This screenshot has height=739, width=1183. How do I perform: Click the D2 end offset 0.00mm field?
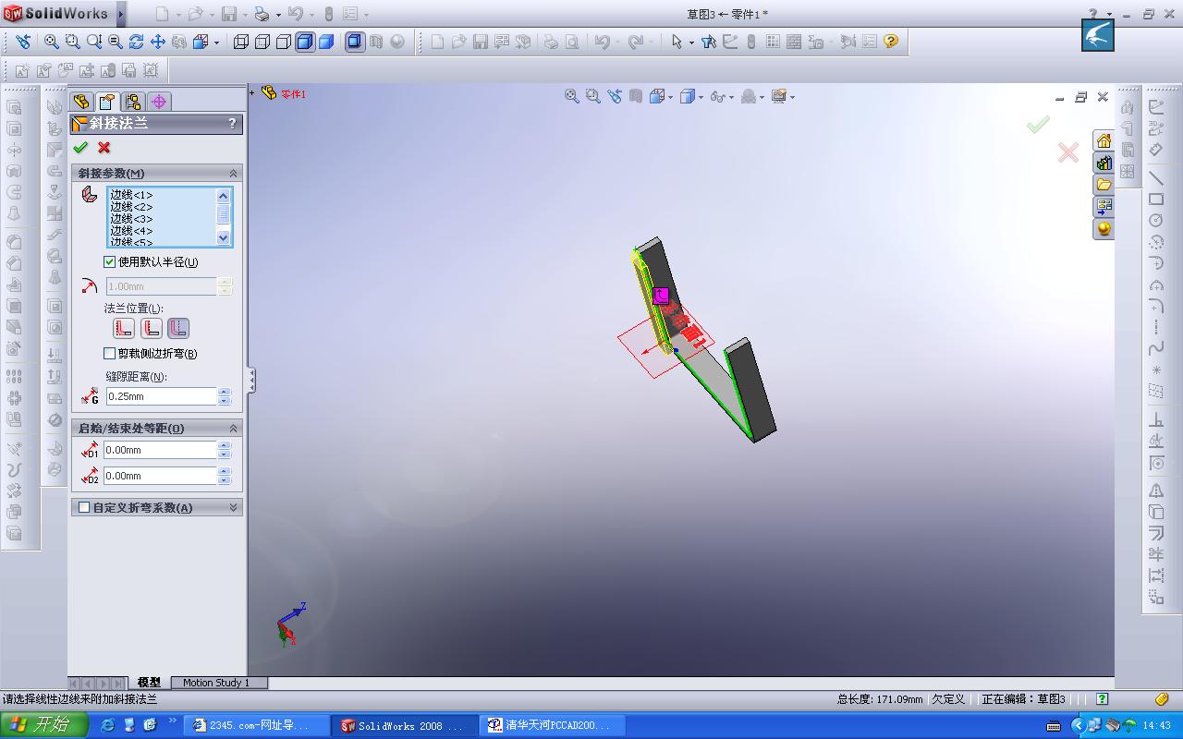tap(161, 476)
